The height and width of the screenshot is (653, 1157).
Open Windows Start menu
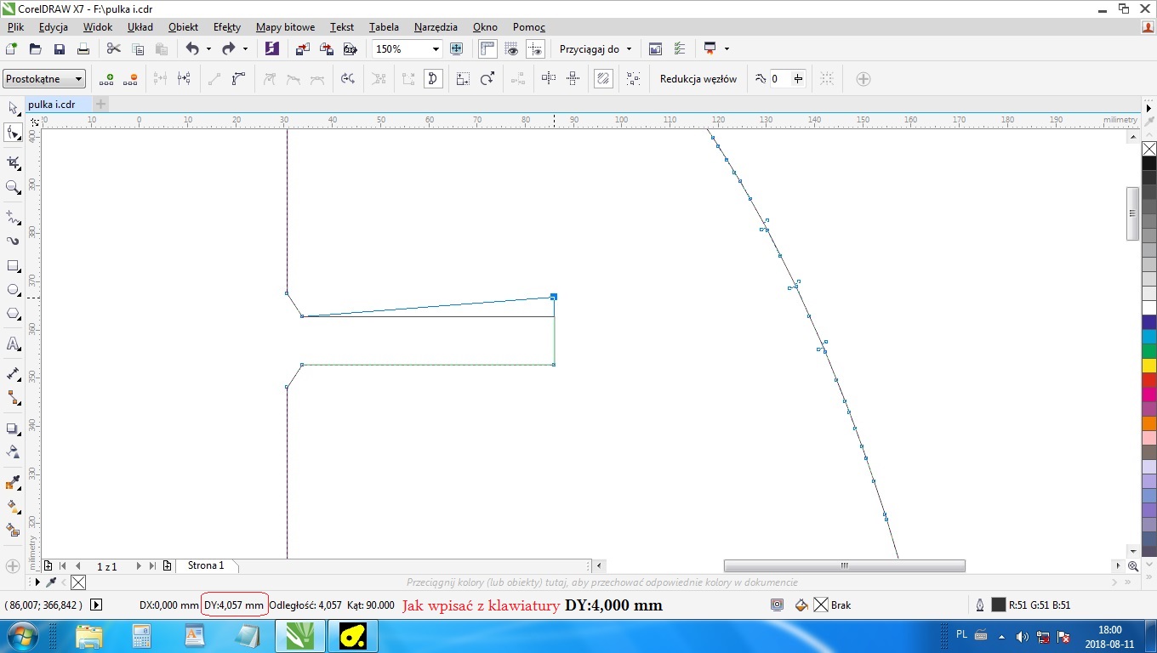[x=21, y=636]
